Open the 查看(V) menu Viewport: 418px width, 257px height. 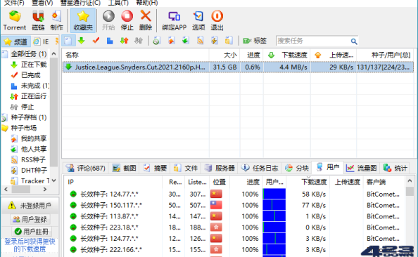click(x=42, y=3)
